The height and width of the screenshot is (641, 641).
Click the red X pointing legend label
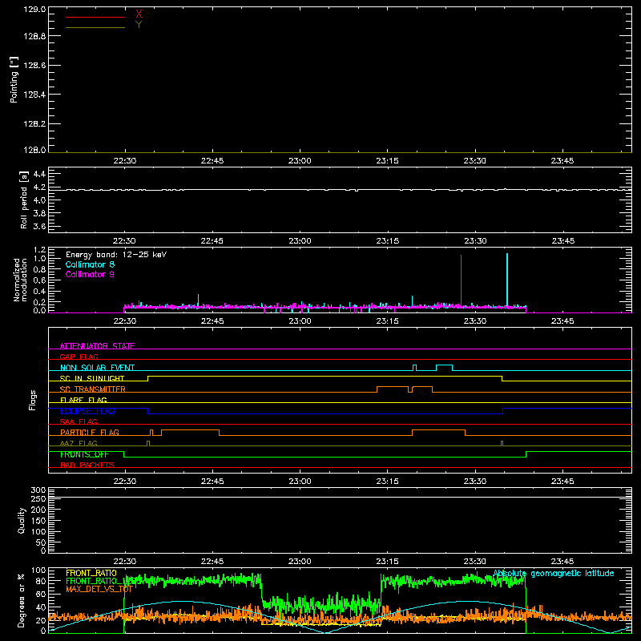(x=139, y=14)
